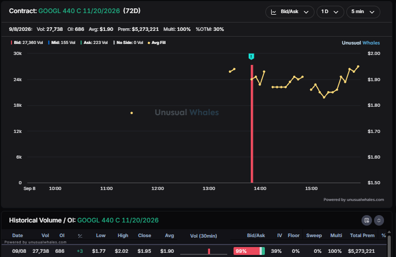Toggle the No Side 0 Vol legend entry
396x257 pixels.
coord(129,42)
